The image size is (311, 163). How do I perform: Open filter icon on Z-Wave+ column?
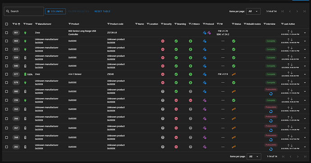[x=190, y=24]
